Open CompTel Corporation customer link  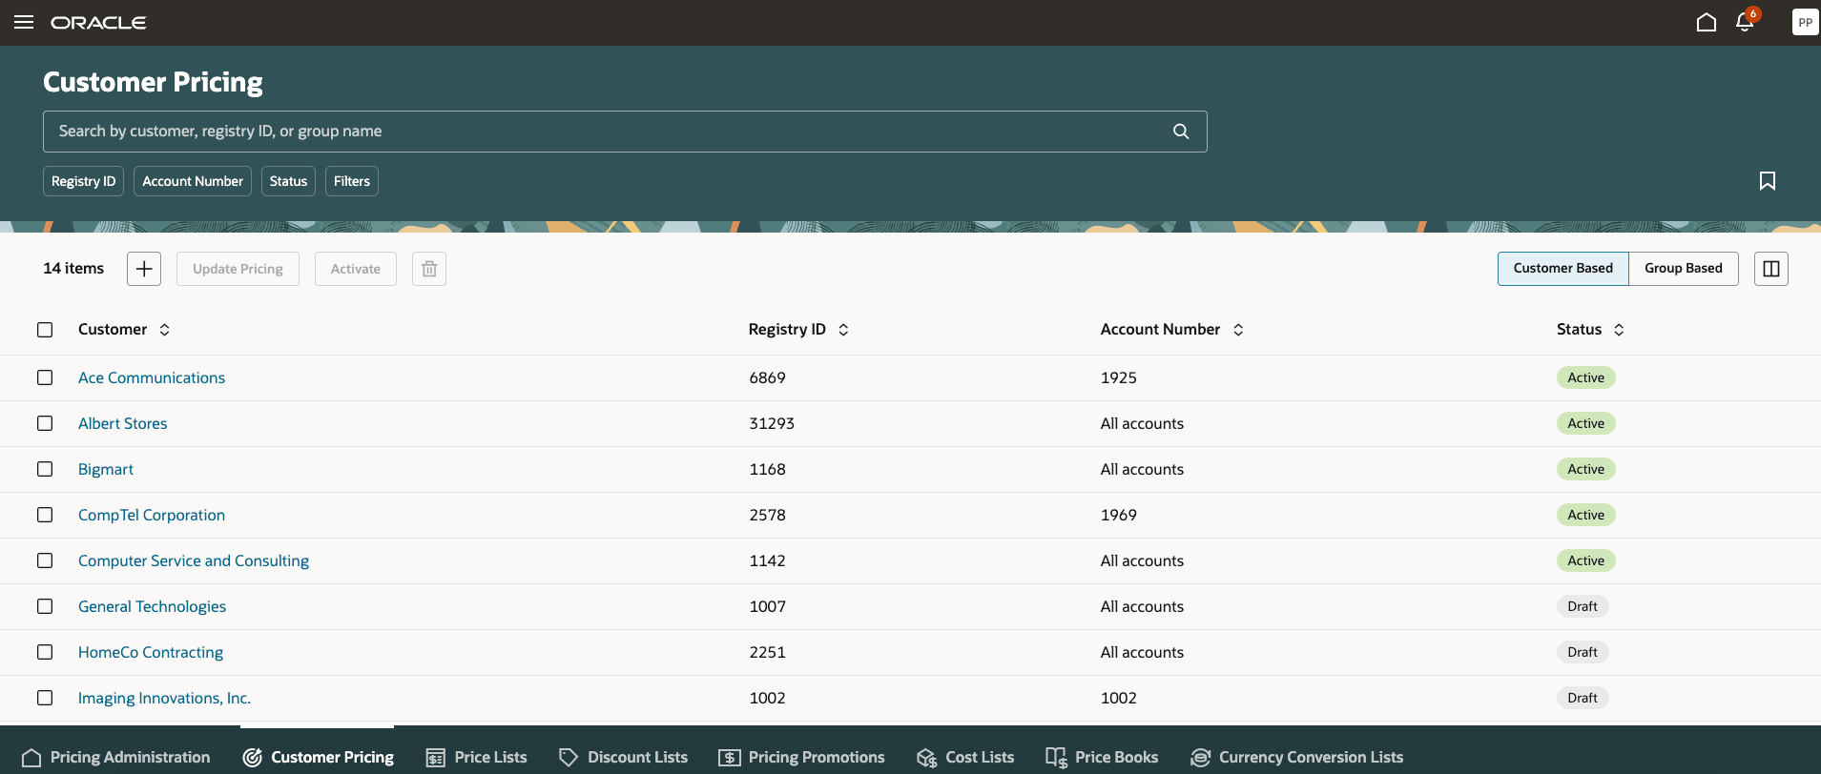click(152, 515)
